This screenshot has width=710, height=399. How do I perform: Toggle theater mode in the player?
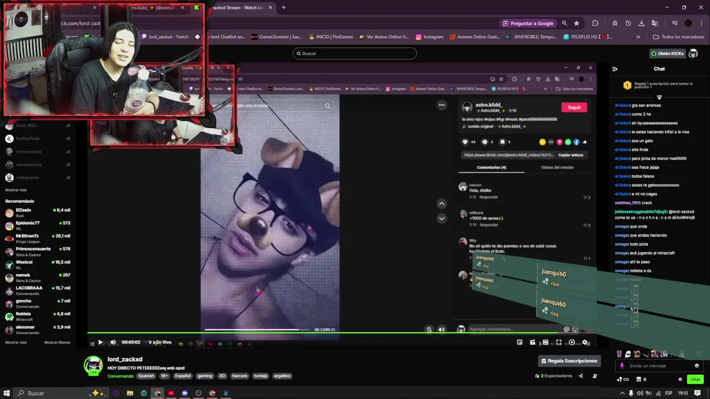[x=545, y=342]
